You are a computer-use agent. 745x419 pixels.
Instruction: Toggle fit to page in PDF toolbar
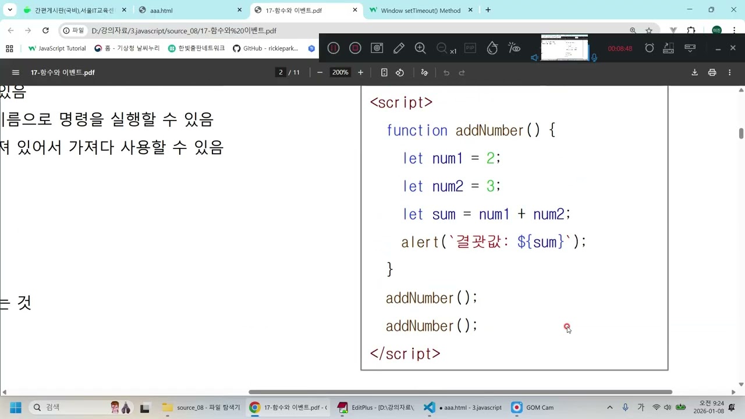(x=384, y=73)
